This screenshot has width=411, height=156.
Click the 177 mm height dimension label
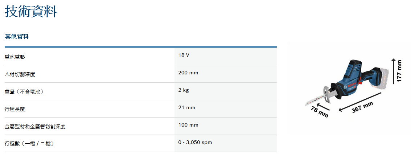(399, 71)
